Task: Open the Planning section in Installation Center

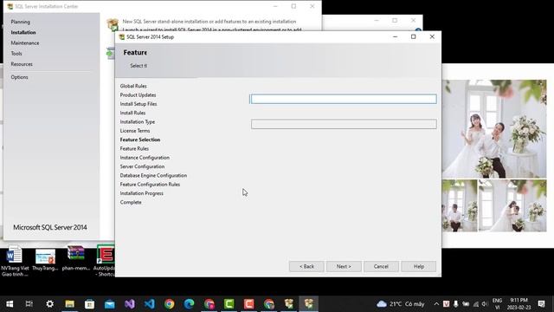Action: click(x=21, y=22)
